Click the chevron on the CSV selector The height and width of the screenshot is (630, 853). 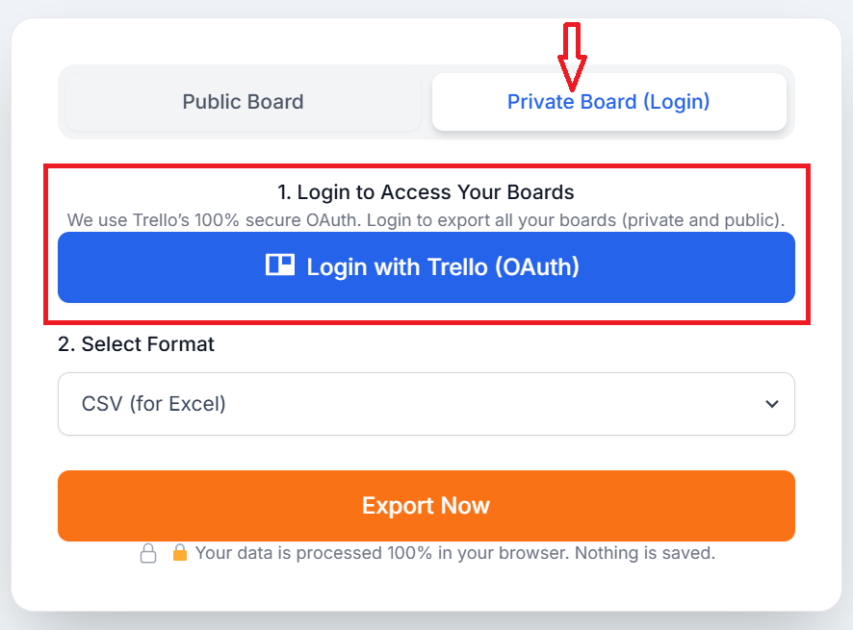coord(770,404)
